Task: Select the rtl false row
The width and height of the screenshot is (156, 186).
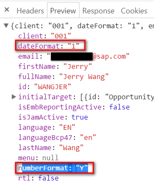Action: coord(38,178)
